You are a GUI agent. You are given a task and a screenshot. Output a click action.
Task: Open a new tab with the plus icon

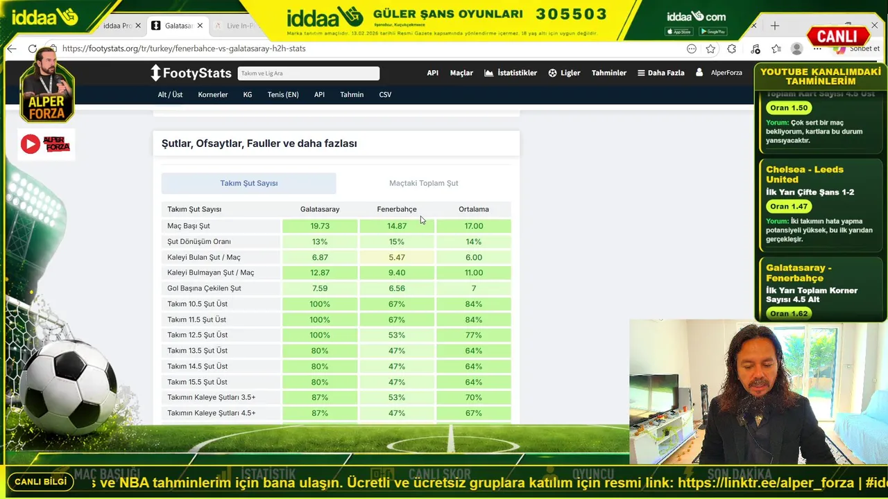pos(775,26)
